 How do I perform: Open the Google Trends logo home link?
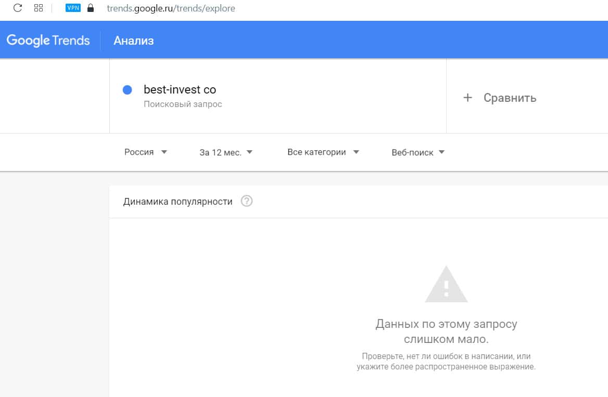[48, 41]
